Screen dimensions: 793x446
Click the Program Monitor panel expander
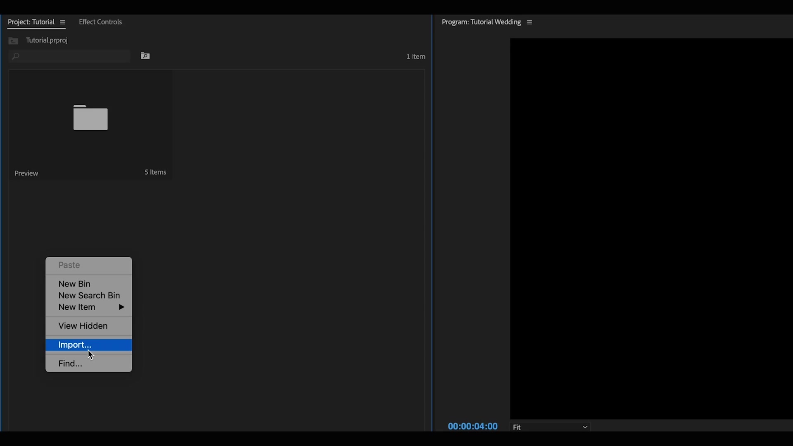tap(529, 22)
